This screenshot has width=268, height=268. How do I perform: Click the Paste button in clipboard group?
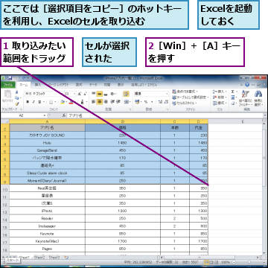[x=7, y=97]
